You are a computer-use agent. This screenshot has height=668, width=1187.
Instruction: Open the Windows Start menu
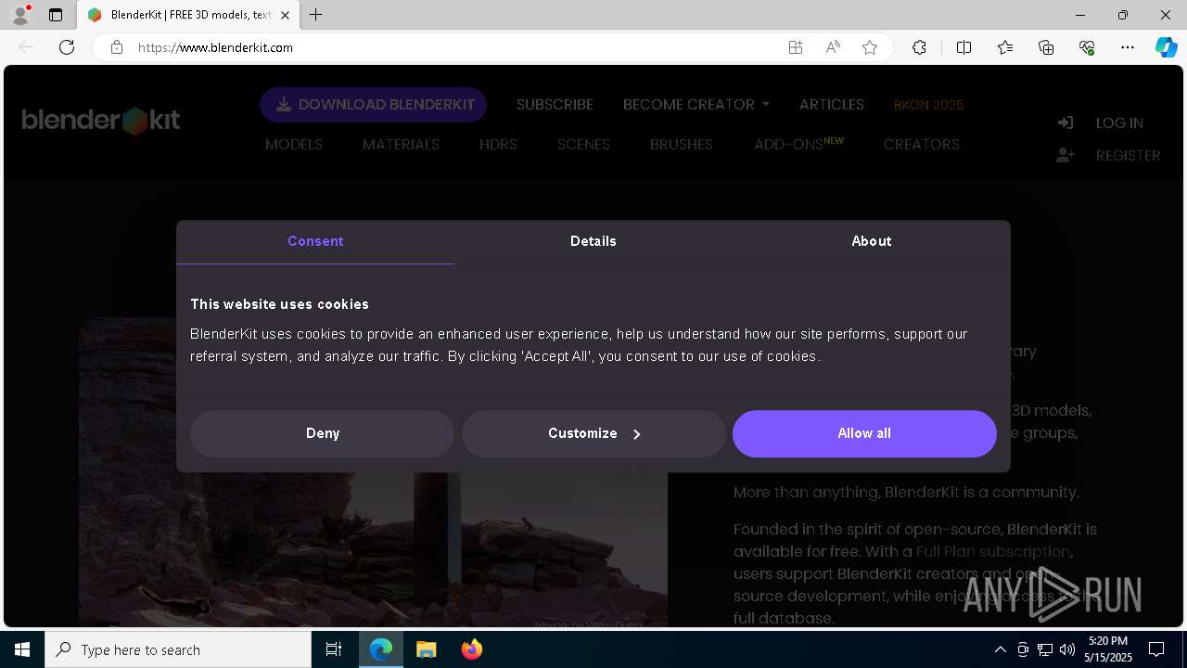(x=22, y=649)
